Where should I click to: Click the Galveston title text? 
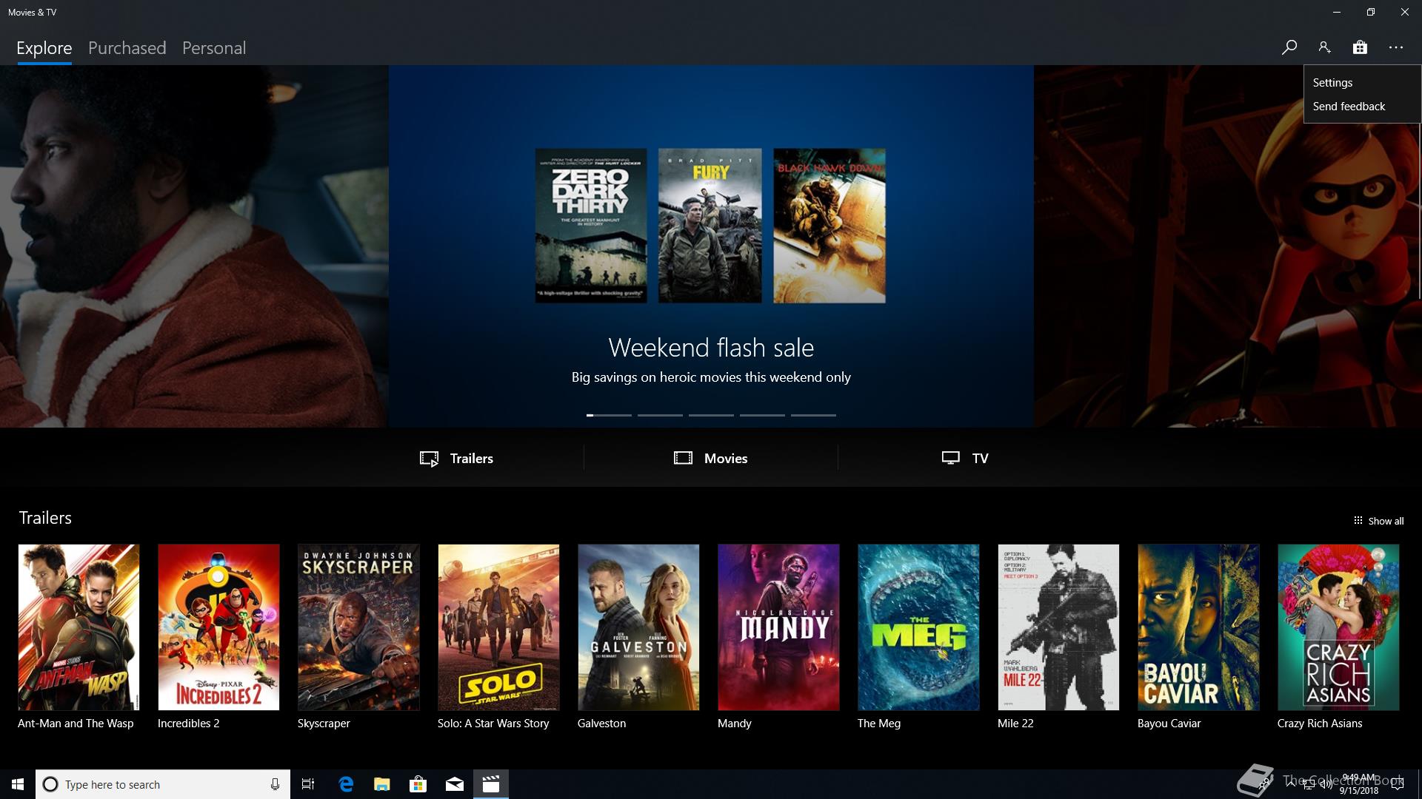click(x=601, y=724)
